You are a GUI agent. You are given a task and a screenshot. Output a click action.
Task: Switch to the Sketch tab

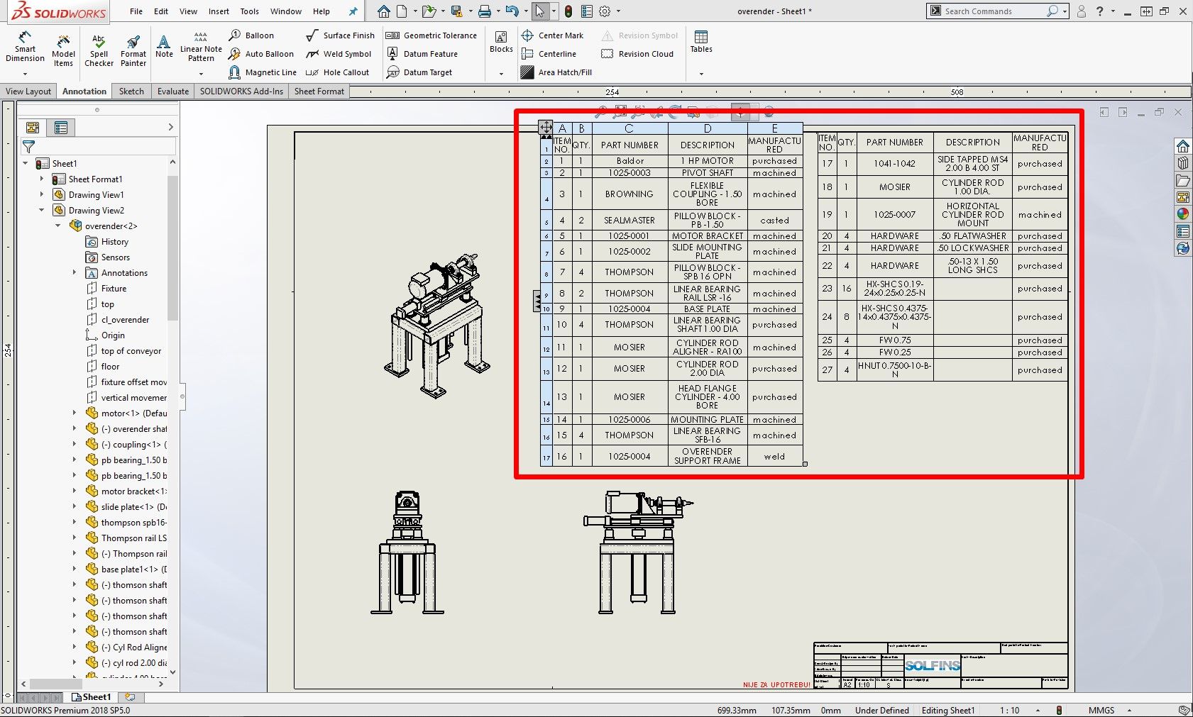131,91
